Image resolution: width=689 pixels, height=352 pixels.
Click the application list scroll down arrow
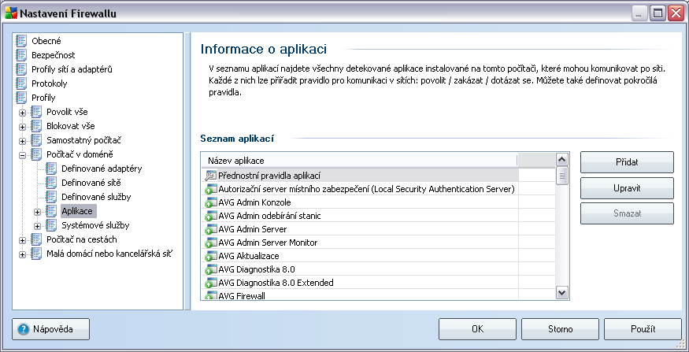click(562, 292)
